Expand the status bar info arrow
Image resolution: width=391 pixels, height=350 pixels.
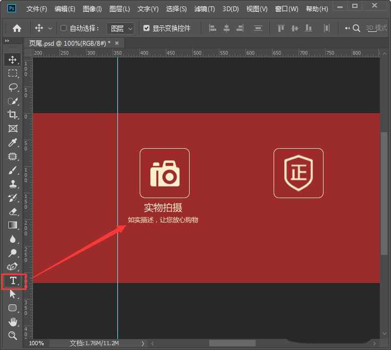(142, 344)
